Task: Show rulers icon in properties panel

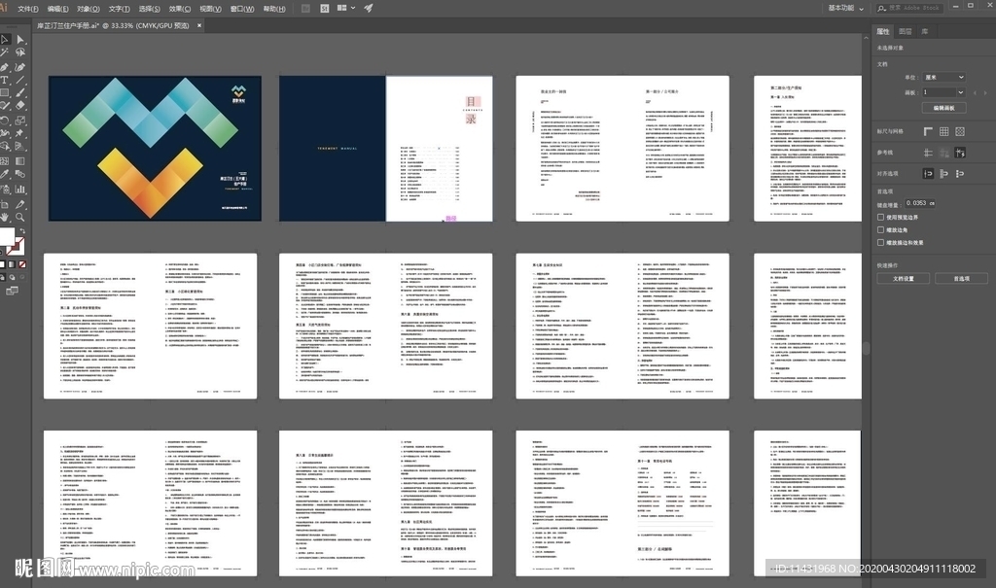Action: pyautogui.click(x=928, y=131)
